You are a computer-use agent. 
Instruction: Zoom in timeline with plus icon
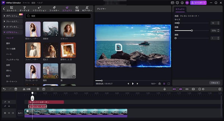[x=220, y=89]
